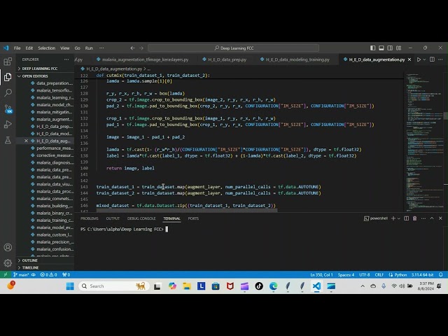
Task: Open the View menu
Action: click(x=65, y=48)
